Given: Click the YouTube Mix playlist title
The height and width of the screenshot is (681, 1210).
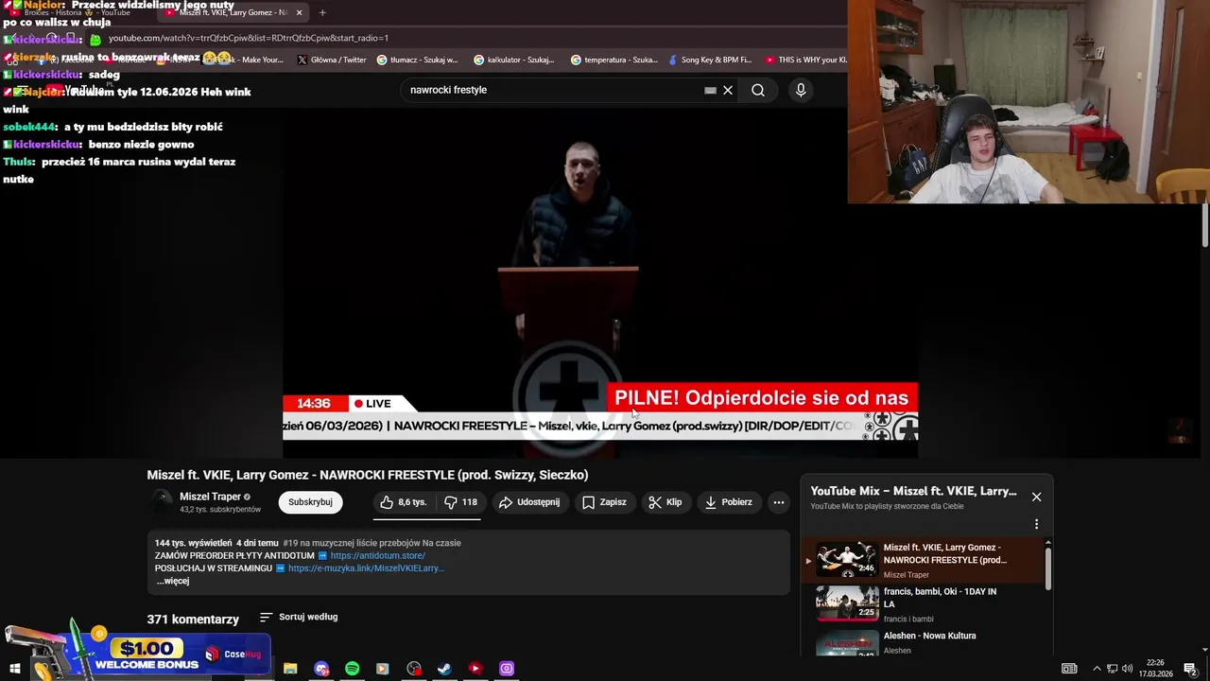Looking at the screenshot, I should coord(913,491).
